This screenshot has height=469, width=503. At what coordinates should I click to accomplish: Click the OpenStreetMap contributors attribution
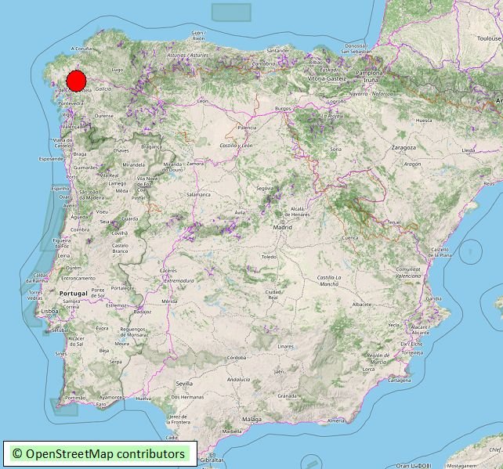(99, 453)
